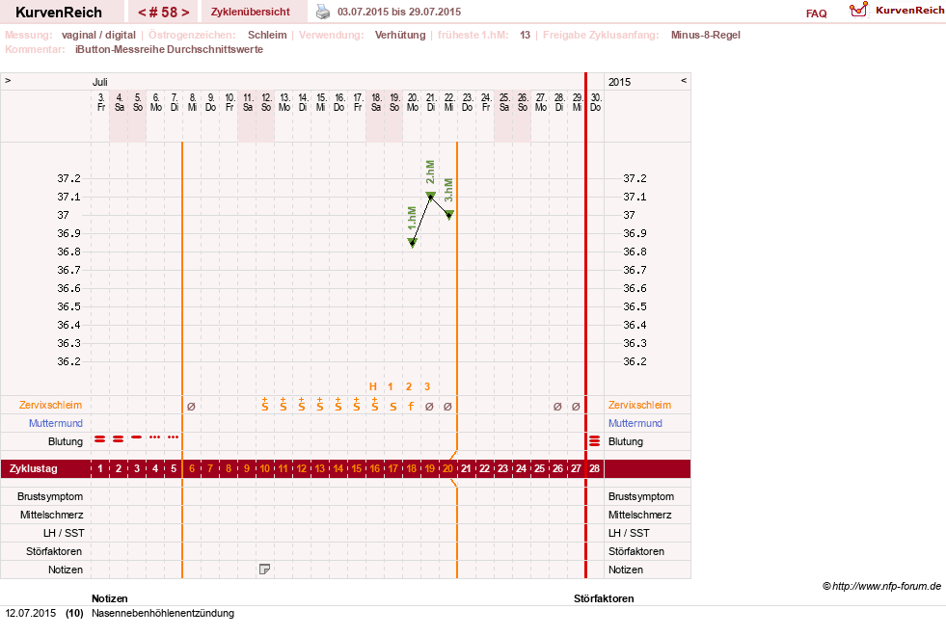Click the left 'Mittelschmerz' row label
The image size is (946, 636).
coord(51,515)
